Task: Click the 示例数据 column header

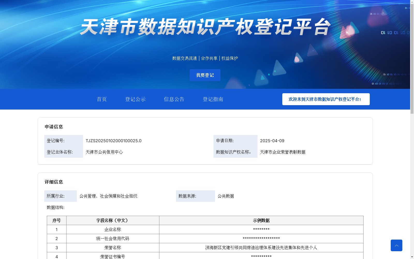Action: [261, 220]
